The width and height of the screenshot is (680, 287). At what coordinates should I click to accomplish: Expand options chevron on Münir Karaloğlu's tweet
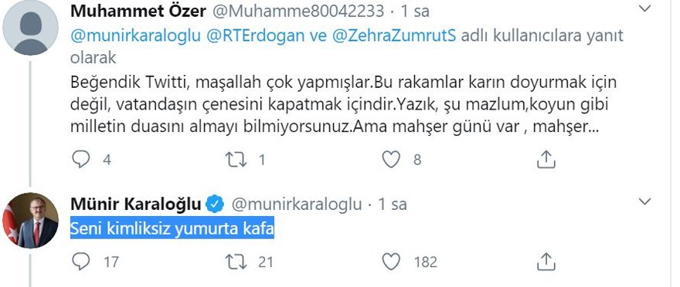(x=645, y=201)
